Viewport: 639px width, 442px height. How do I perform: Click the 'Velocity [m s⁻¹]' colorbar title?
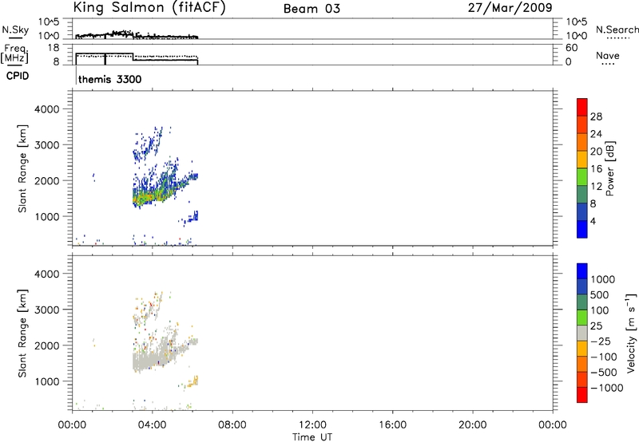(x=631, y=333)
